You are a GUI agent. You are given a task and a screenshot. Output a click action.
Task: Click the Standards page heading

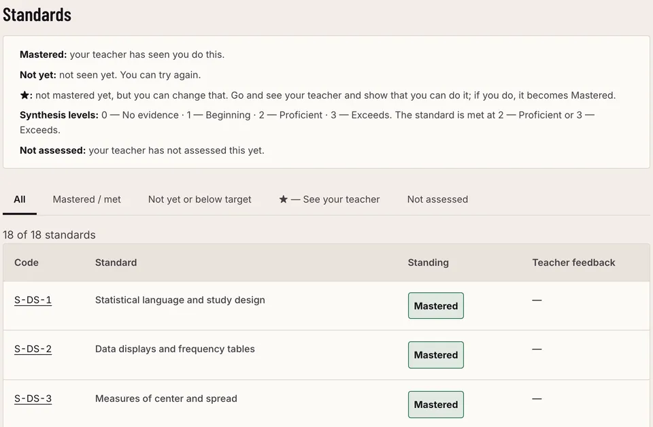coord(37,15)
